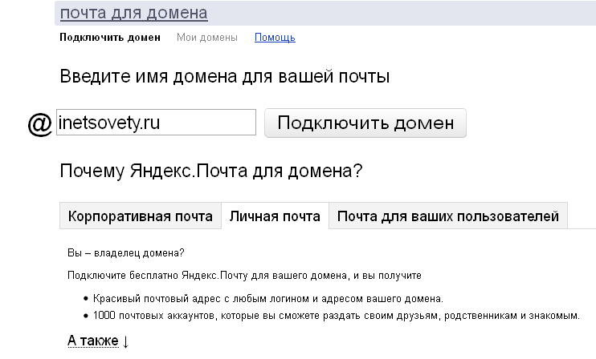Click the @ symbol beside the domain field

(x=40, y=124)
